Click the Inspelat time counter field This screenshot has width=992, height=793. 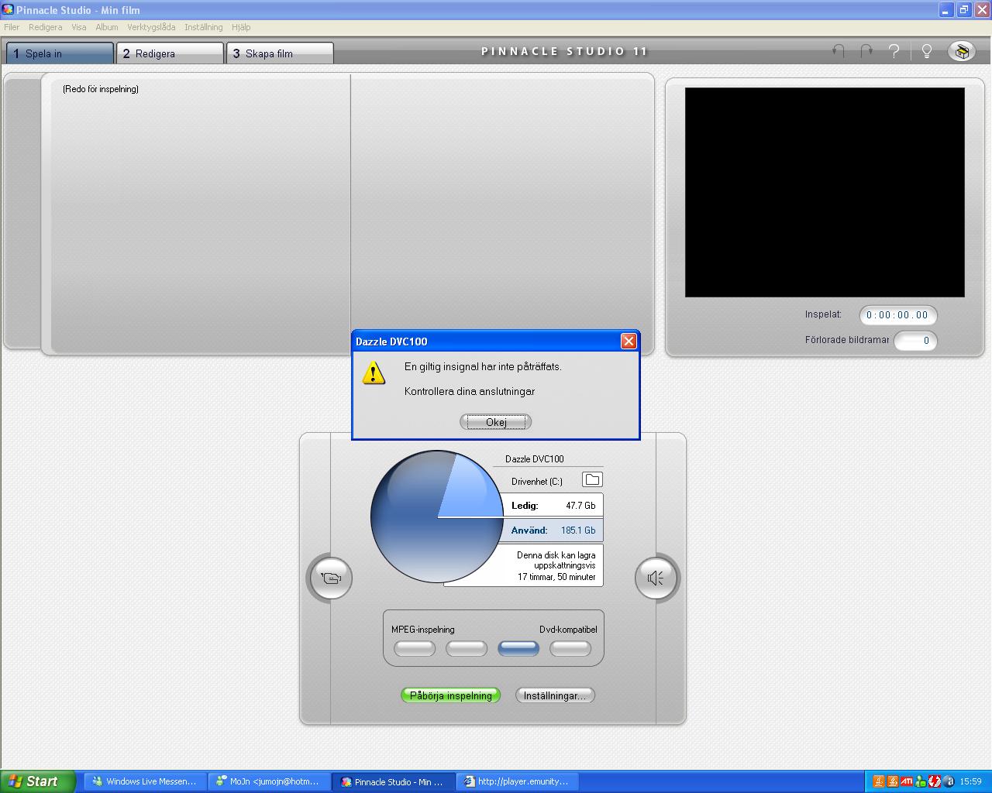click(x=898, y=315)
